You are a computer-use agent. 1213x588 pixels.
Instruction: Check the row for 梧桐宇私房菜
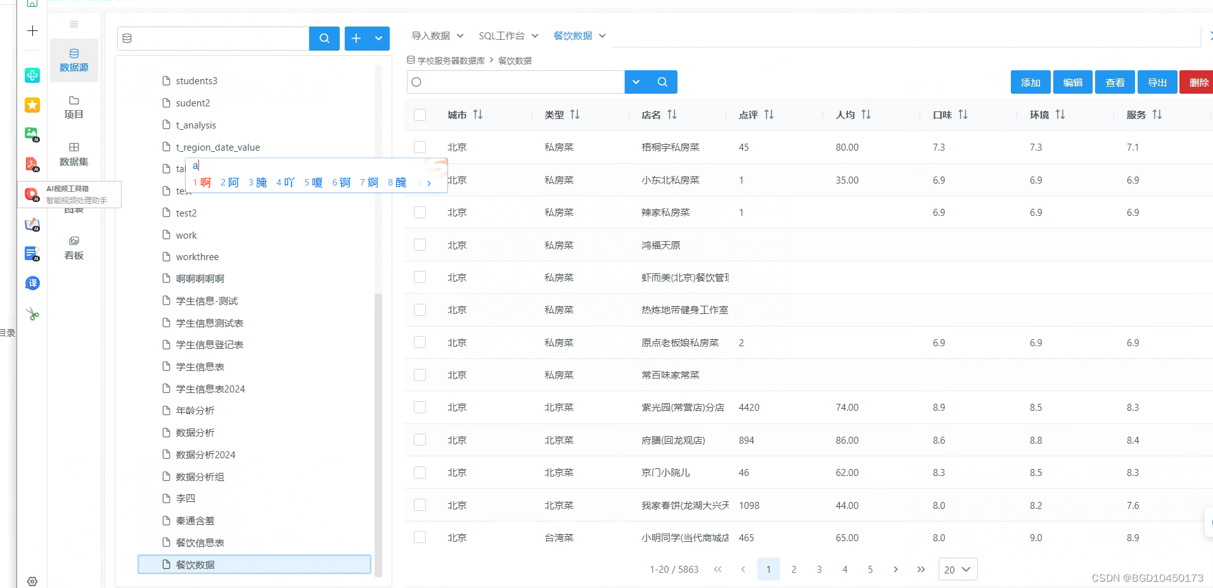pyautogui.click(x=420, y=147)
